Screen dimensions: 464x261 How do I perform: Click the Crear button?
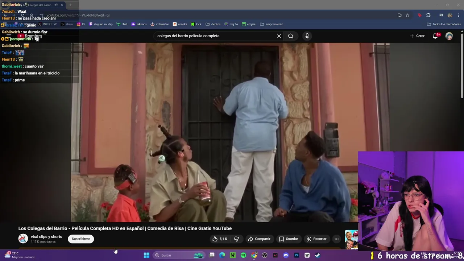[x=417, y=36]
